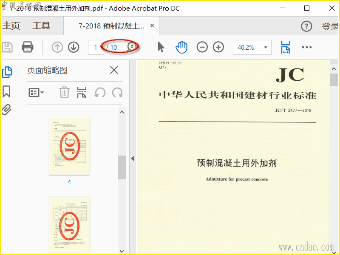Click the 登录 sign-in button

(330, 26)
